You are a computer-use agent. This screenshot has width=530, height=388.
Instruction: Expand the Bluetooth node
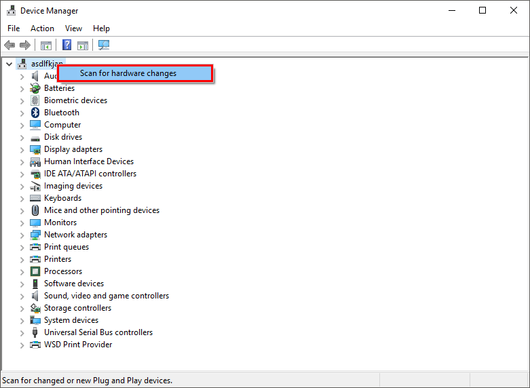22,113
